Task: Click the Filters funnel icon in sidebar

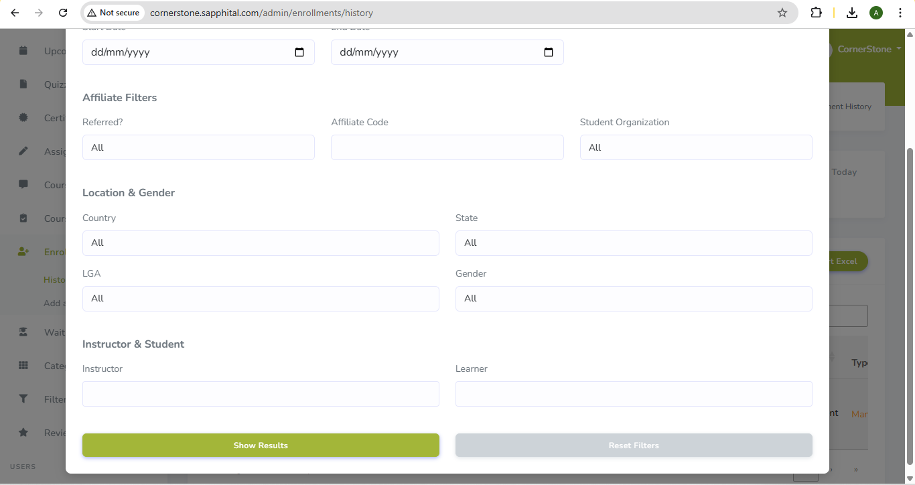Action: point(23,399)
